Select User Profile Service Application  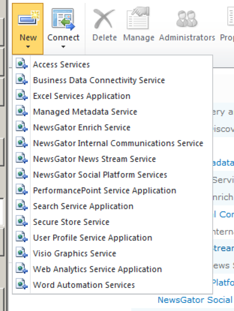(x=92, y=238)
